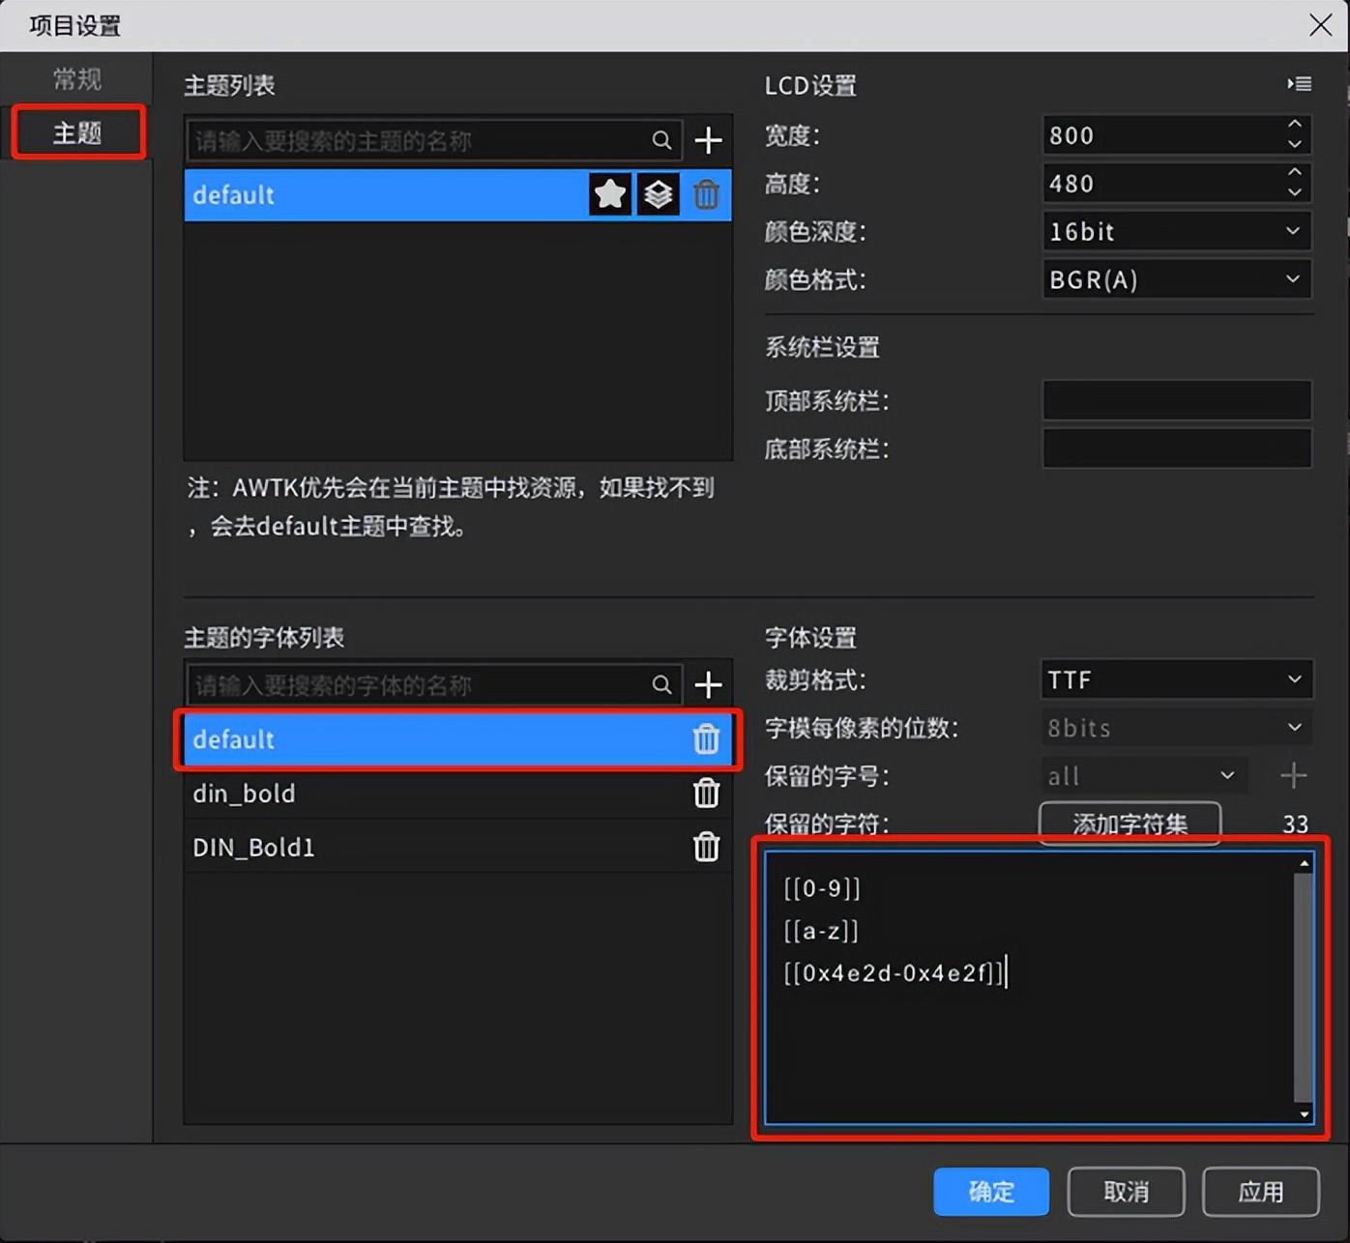Confirm settings with the 确定 button
This screenshot has width=1350, height=1243.
(990, 1192)
